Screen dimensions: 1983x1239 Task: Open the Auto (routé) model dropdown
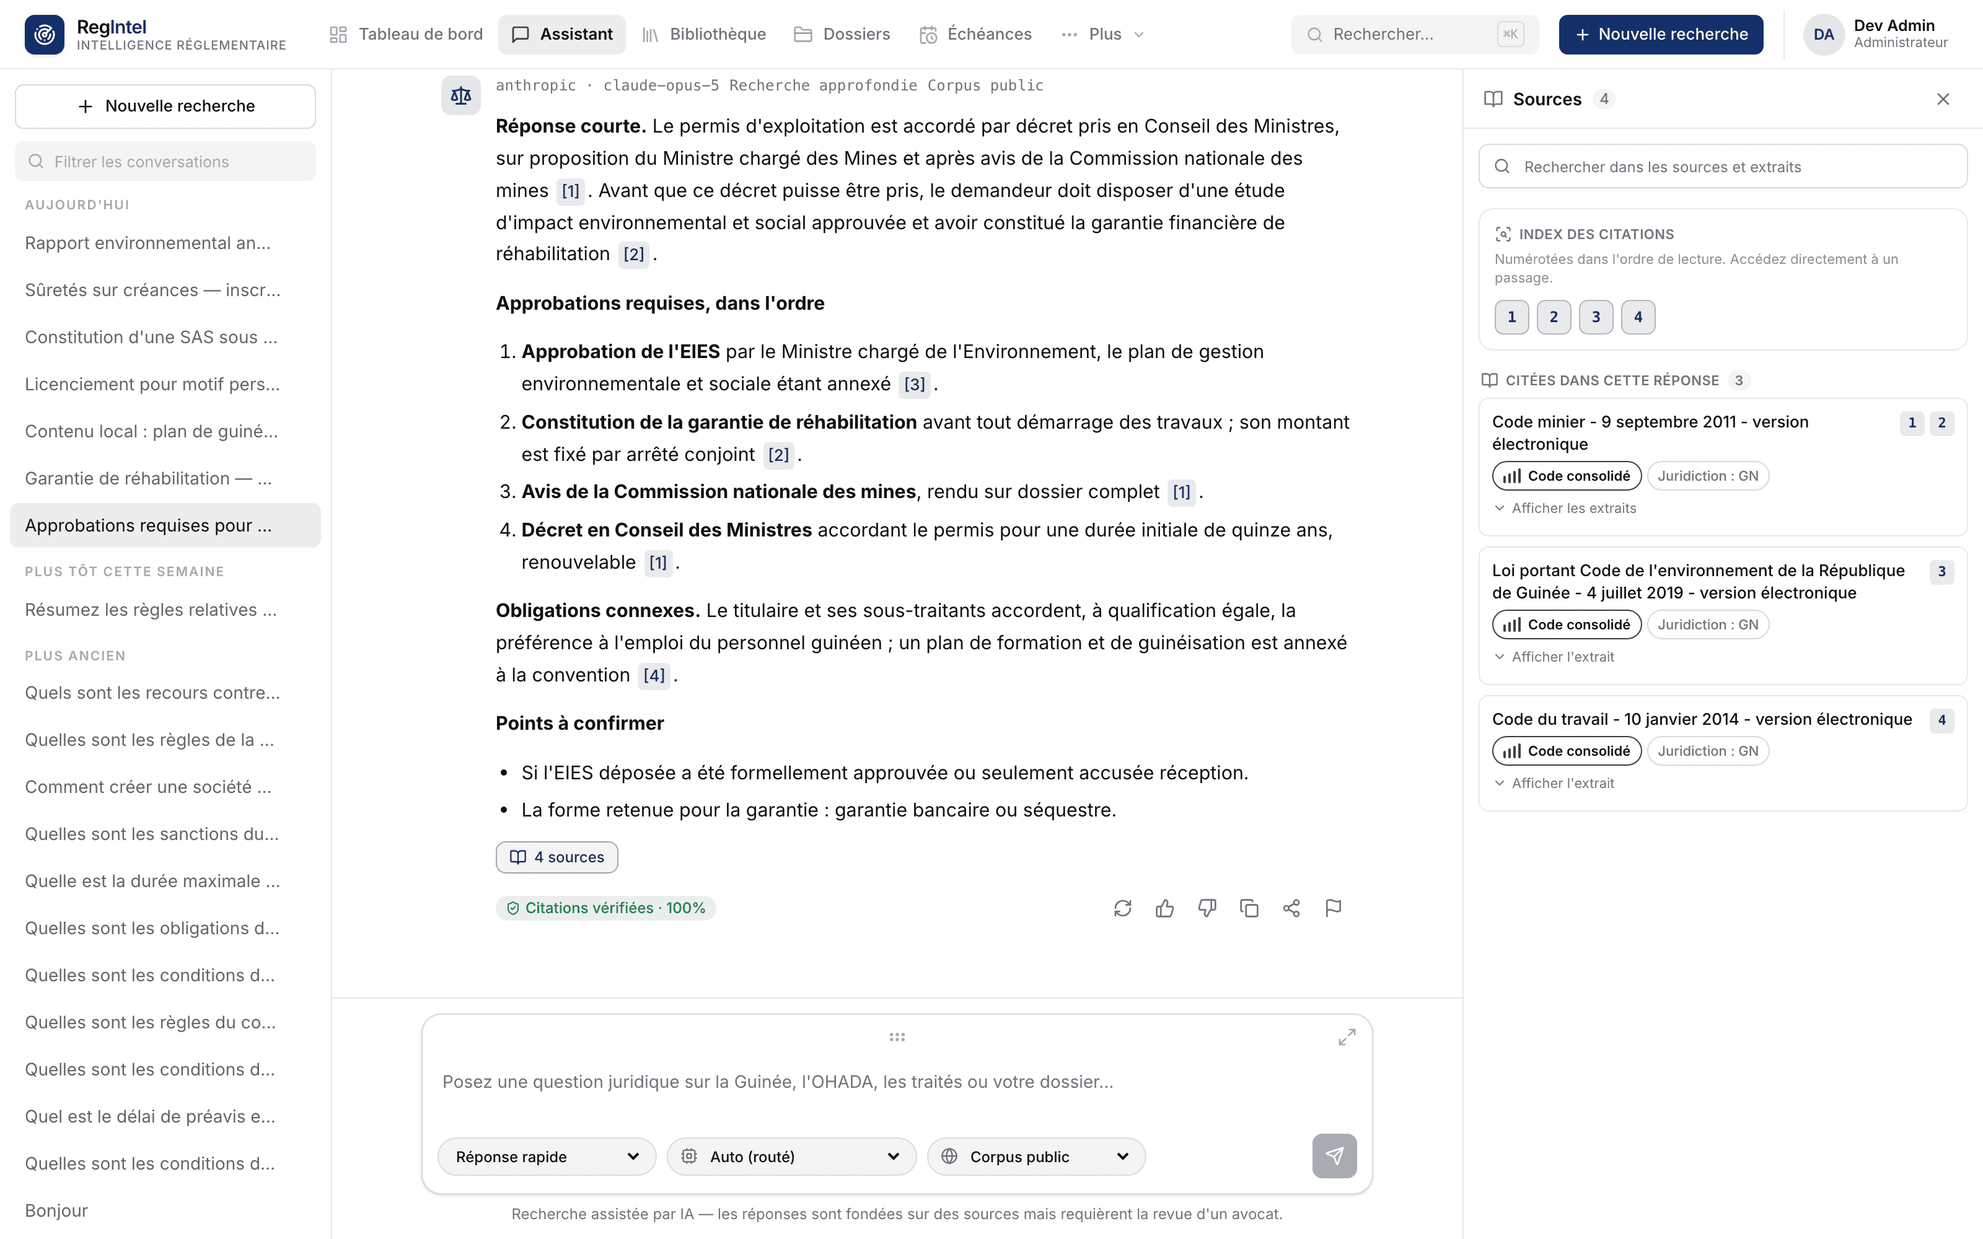pos(791,1156)
